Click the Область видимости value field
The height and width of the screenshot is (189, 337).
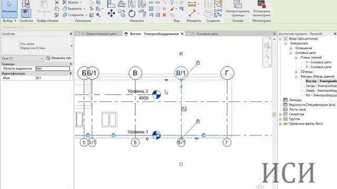(x=53, y=69)
